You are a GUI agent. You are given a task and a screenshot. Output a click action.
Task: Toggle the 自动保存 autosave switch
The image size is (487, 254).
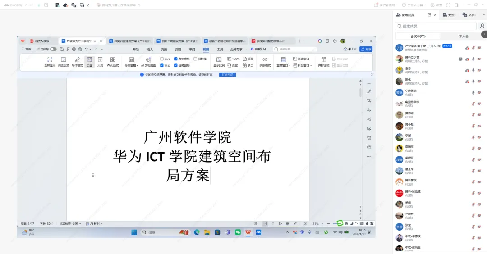point(53,49)
